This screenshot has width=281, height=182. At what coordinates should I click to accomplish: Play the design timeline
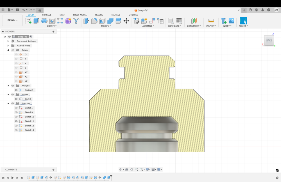12,178
